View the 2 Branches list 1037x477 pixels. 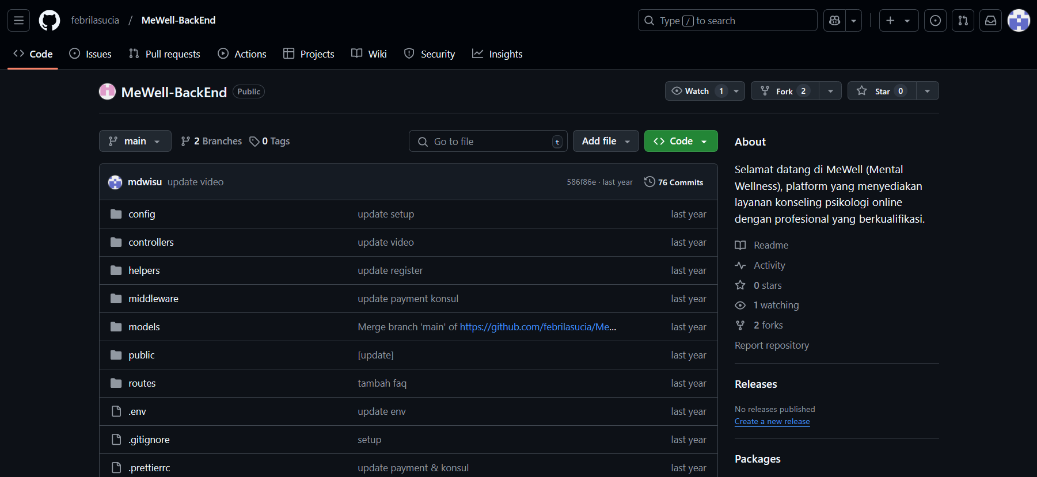(211, 141)
